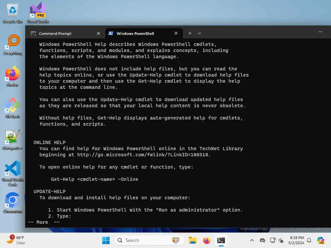Click the Command Prompt tab icon

(x=33, y=34)
